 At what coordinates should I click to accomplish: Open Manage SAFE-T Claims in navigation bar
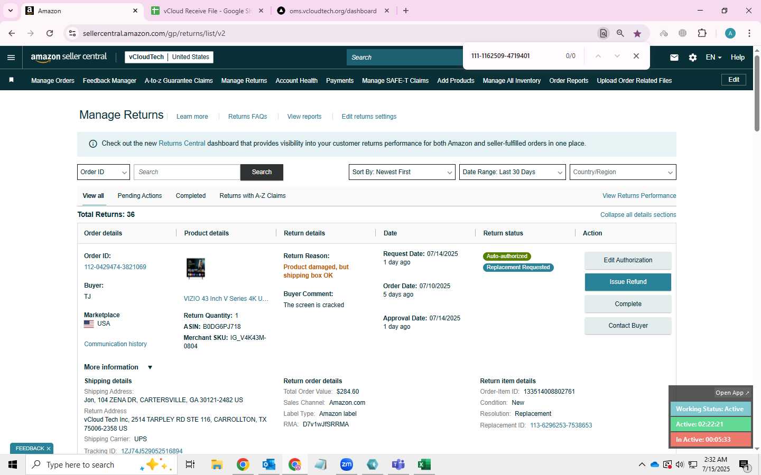(x=395, y=81)
